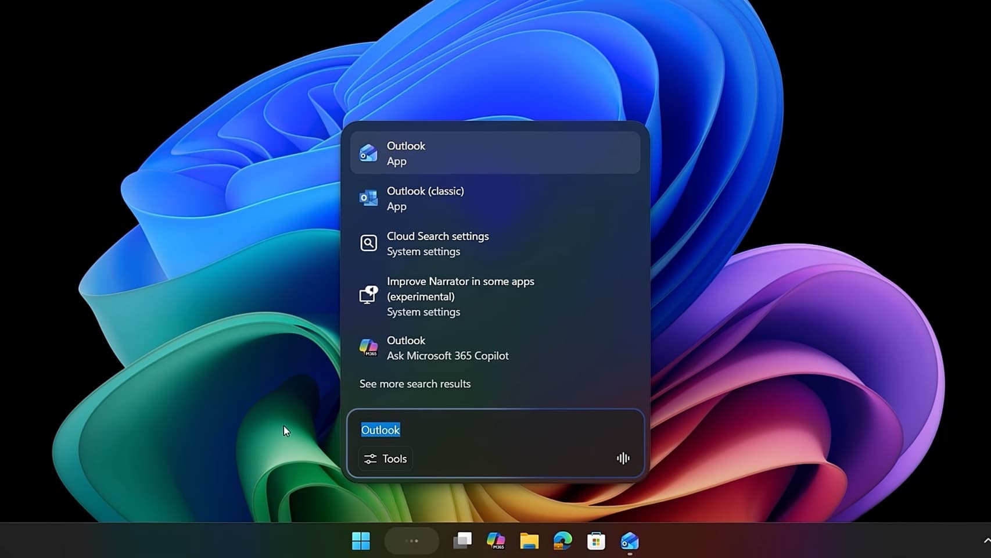This screenshot has width=991, height=558.
Task: Start voice search with the microphone icon
Action: [x=622, y=458]
